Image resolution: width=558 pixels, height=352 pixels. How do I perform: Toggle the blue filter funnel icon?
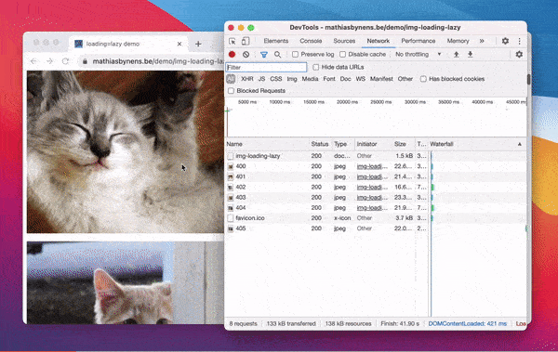(264, 55)
